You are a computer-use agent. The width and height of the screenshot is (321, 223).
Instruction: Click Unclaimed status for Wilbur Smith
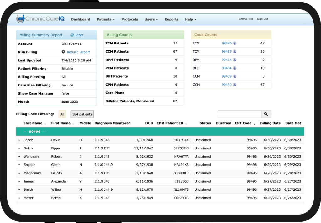(x=203, y=190)
